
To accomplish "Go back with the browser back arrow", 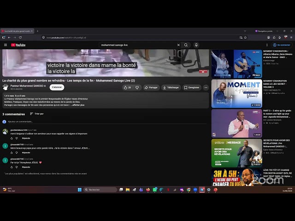I will point(9,37).
